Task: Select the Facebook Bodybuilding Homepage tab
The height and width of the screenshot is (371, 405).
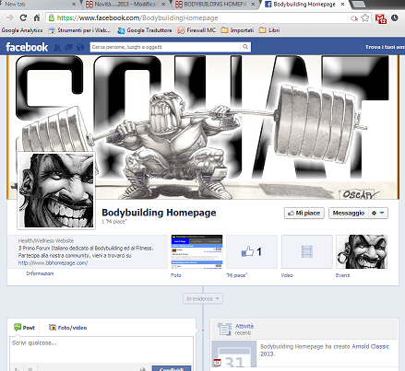Action: (304, 4)
